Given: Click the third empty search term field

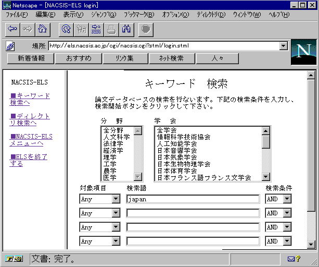Looking at the screenshot, I should 193,227.
